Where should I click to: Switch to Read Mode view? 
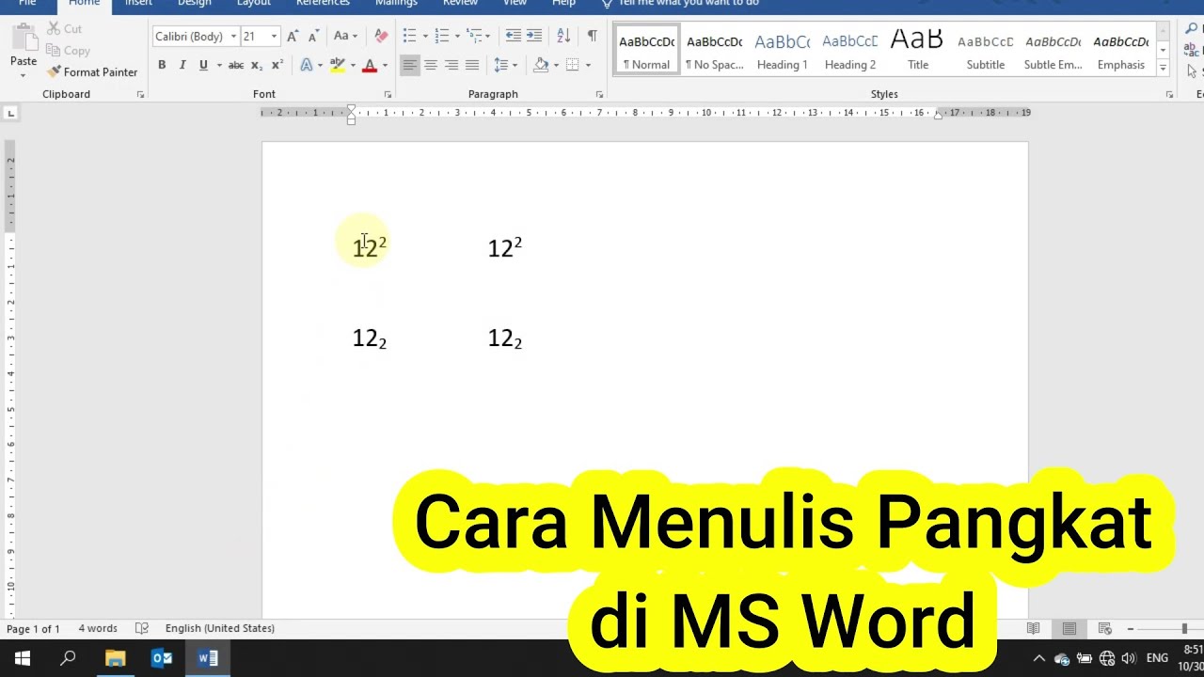tap(1033, 628)
